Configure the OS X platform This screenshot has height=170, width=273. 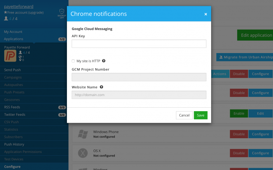(261, 153)
